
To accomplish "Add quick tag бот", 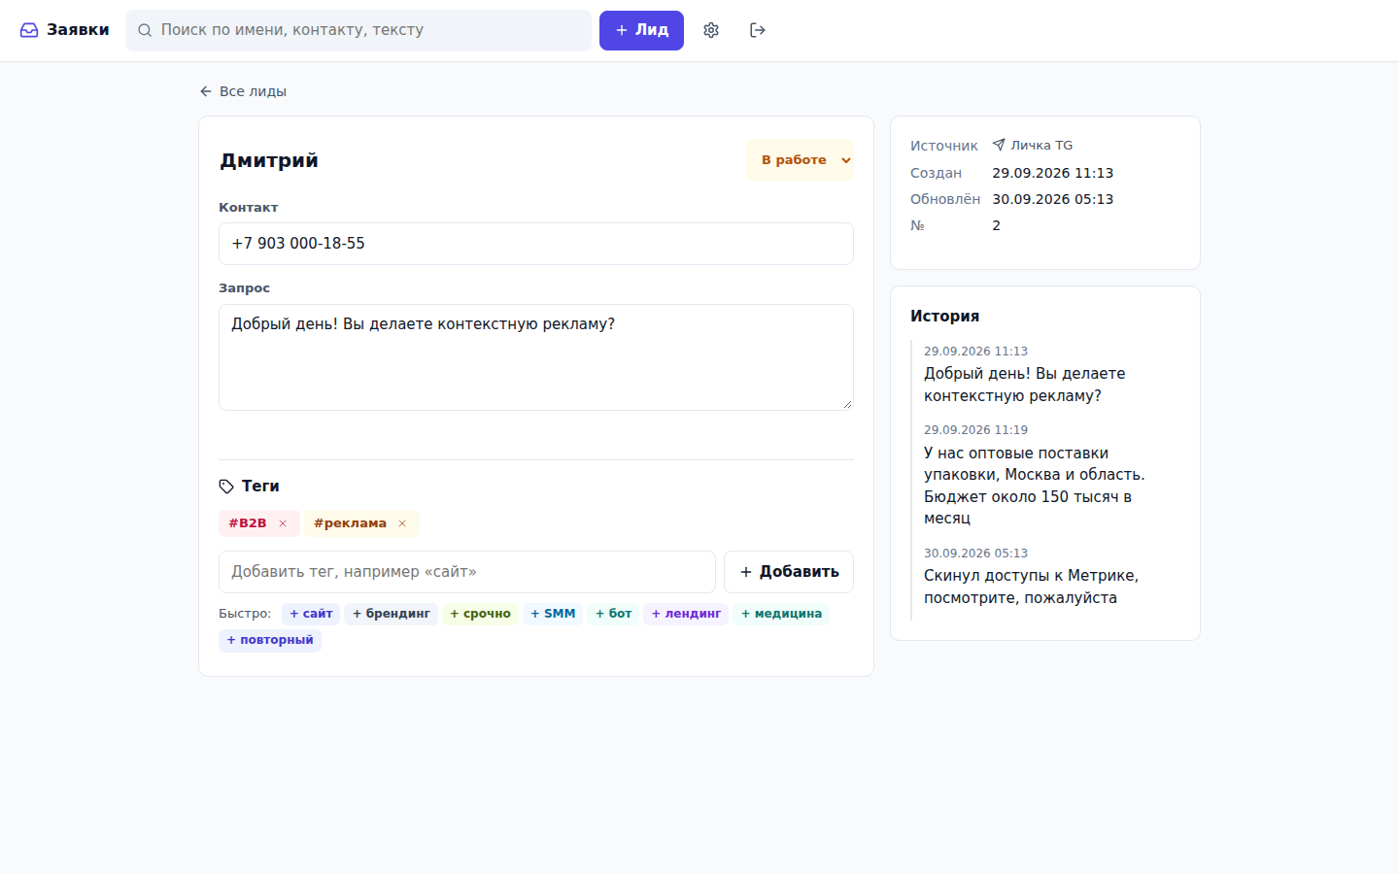I will [613, 614].
